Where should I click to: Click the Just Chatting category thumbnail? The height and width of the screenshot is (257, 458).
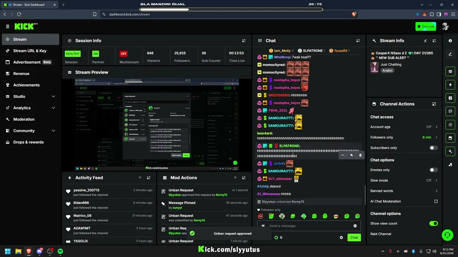tap(374, 67)
